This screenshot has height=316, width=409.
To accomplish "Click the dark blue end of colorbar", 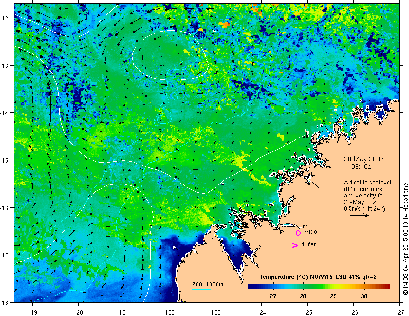I will click(251, 287).
